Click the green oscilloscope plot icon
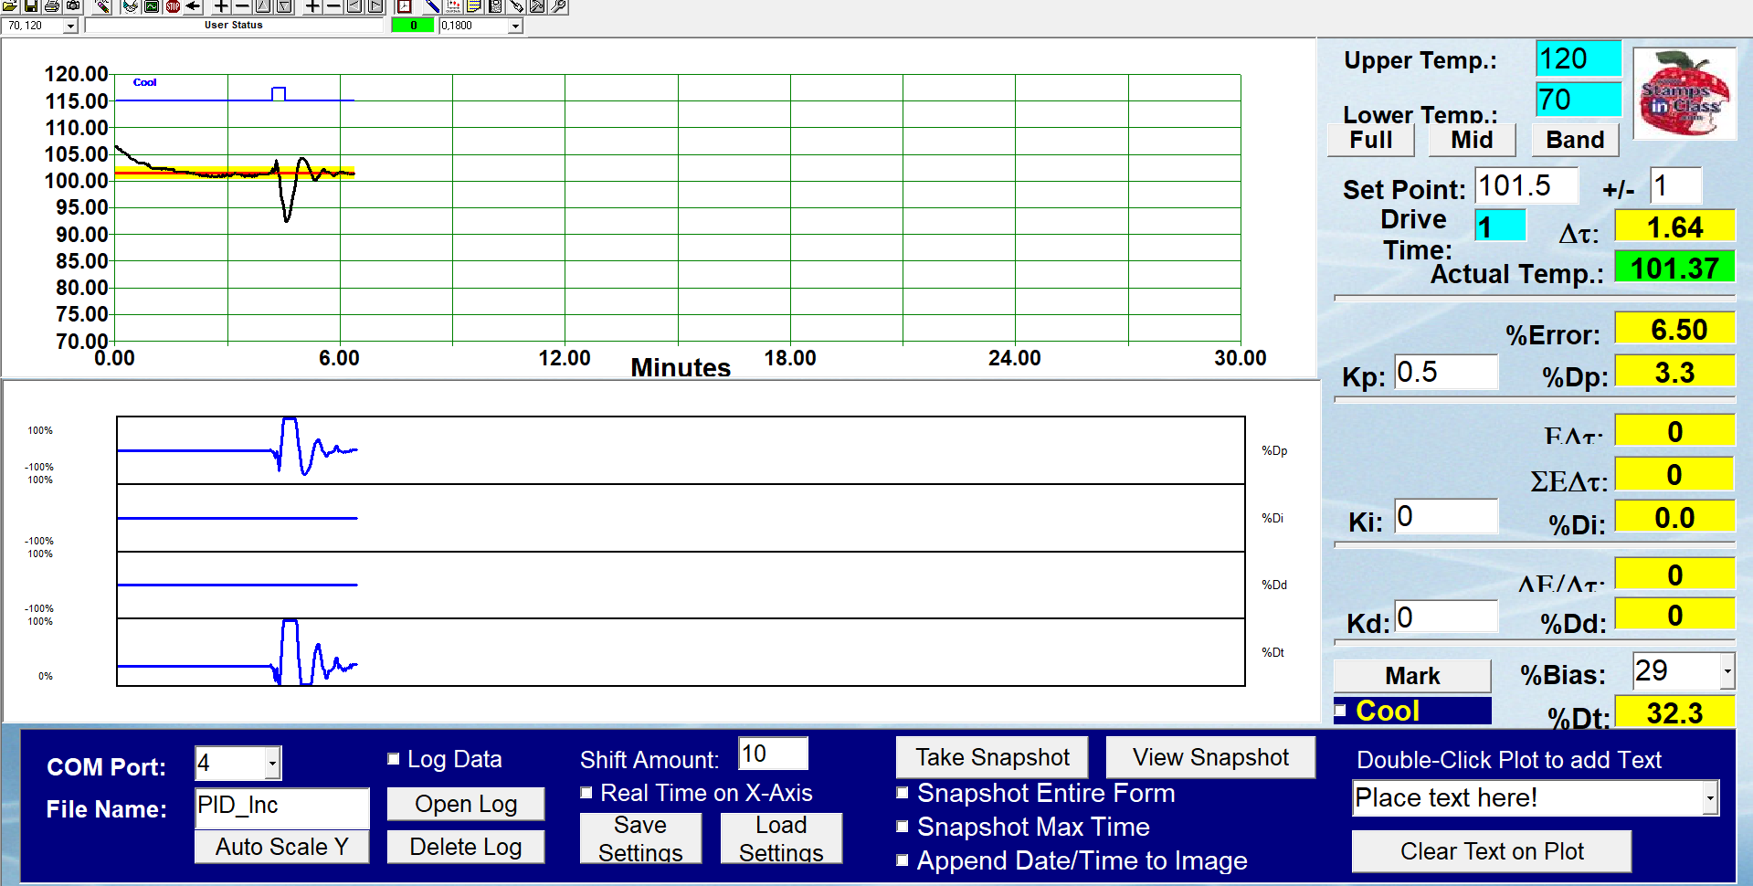 coord(152,6)
